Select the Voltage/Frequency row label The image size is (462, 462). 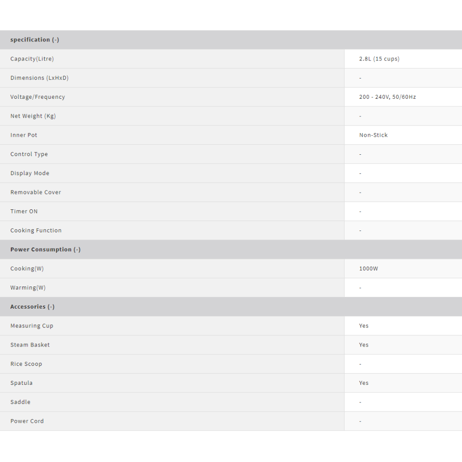pos(37,97)
